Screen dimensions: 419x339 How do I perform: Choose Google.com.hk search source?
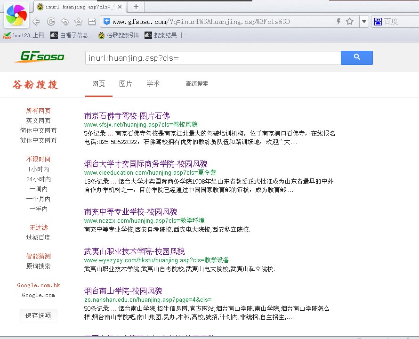(x=38, y=285)
